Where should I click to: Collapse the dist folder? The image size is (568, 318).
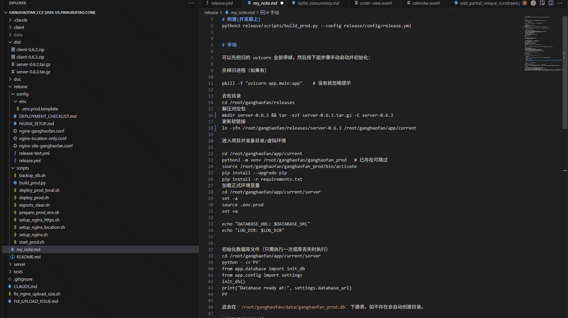10,42
